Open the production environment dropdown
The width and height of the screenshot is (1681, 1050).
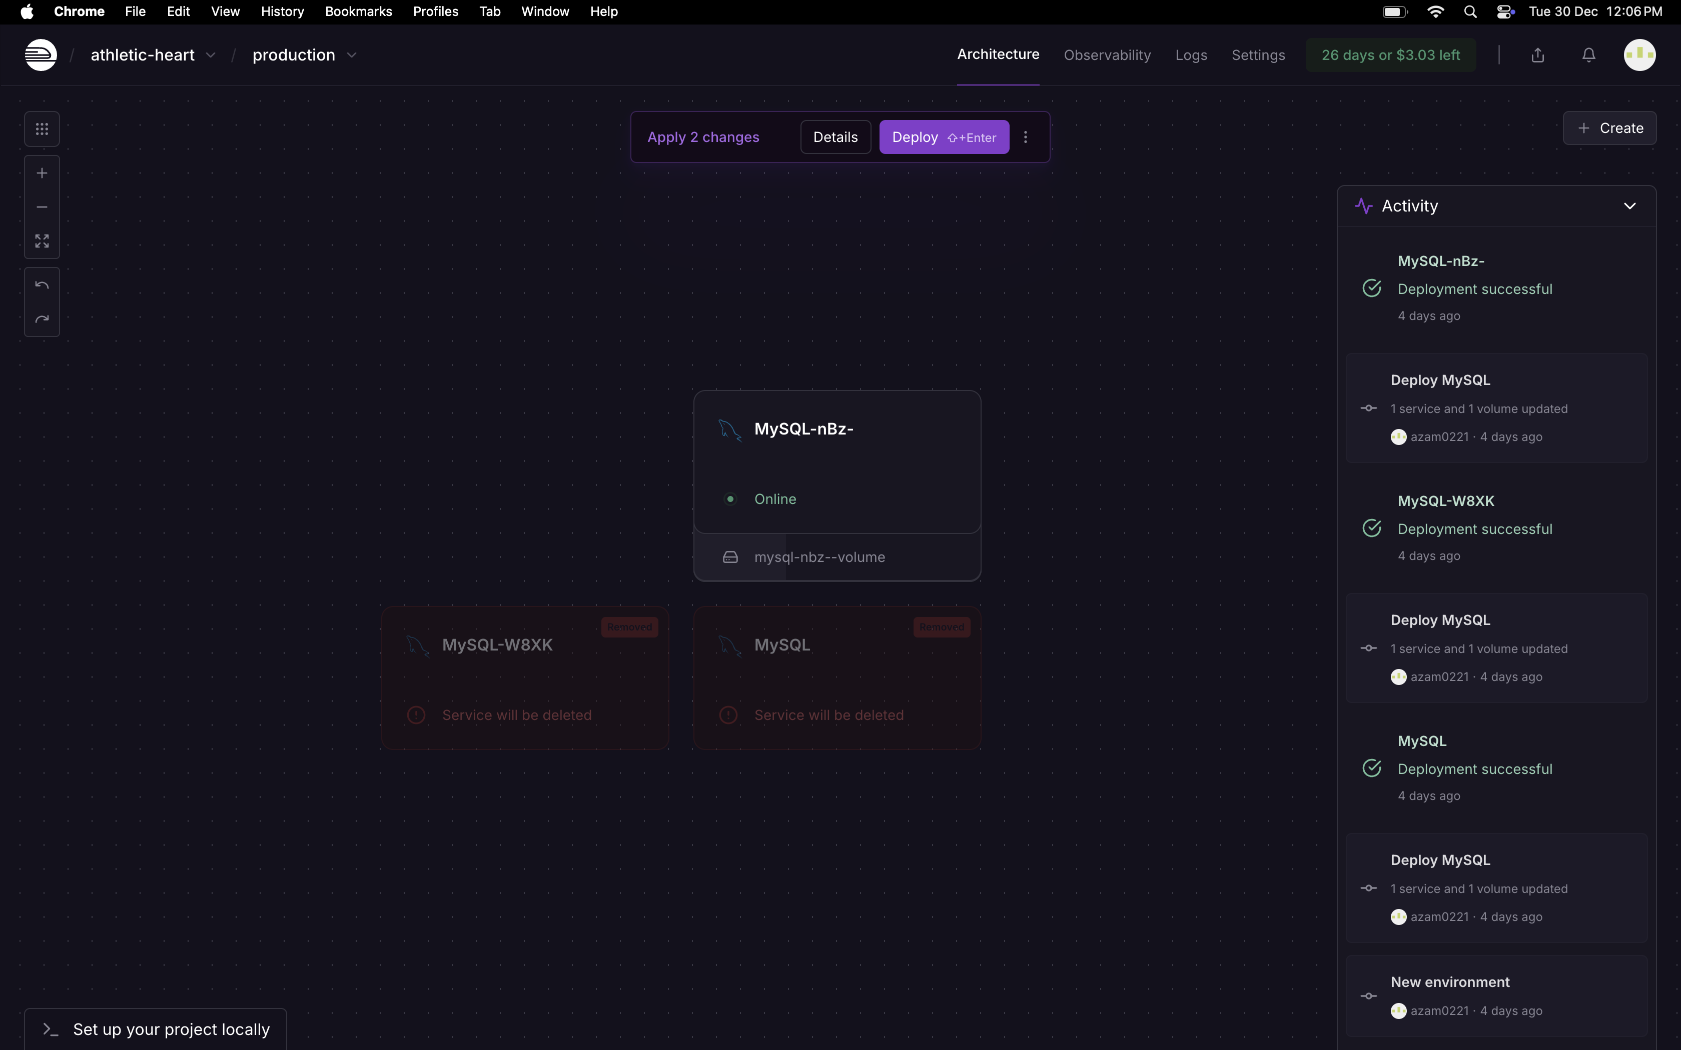[352, 55]
